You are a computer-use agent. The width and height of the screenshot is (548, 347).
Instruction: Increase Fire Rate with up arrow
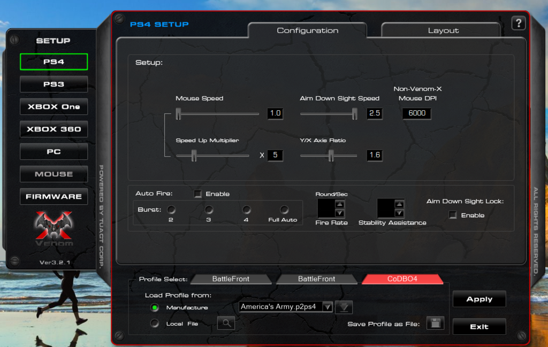coord(340,204)
